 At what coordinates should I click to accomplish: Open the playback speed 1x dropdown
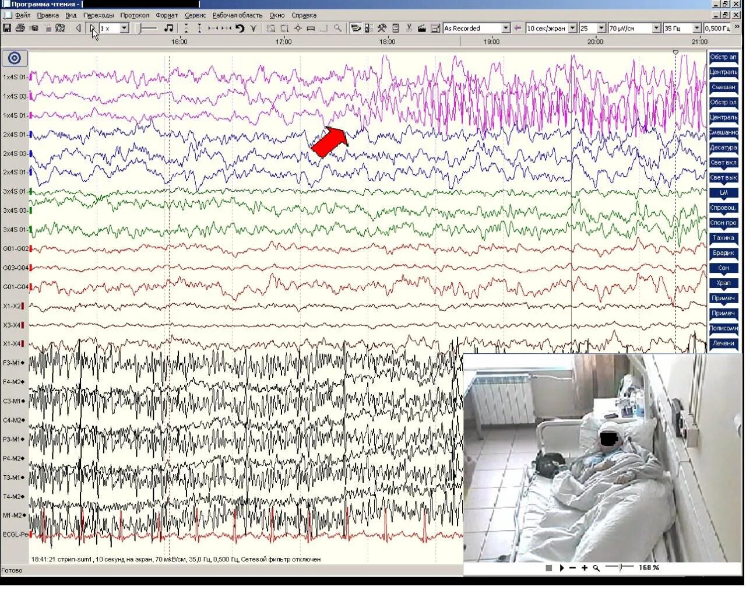click(x=124, y=28)
